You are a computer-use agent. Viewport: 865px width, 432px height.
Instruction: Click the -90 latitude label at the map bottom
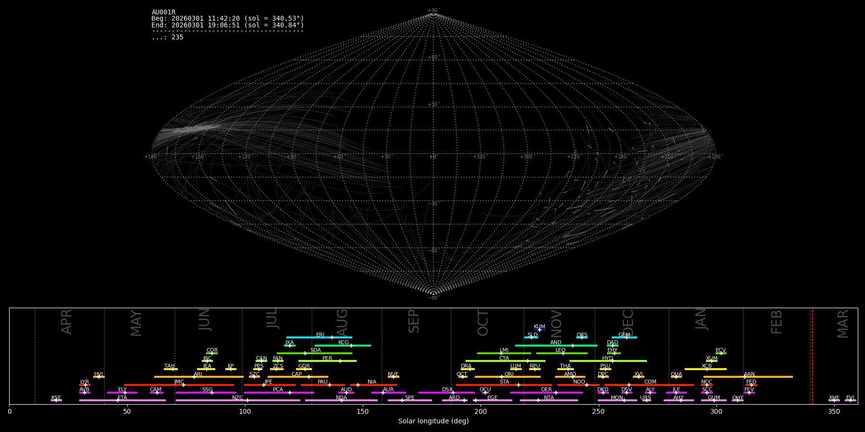pos(433,298)
